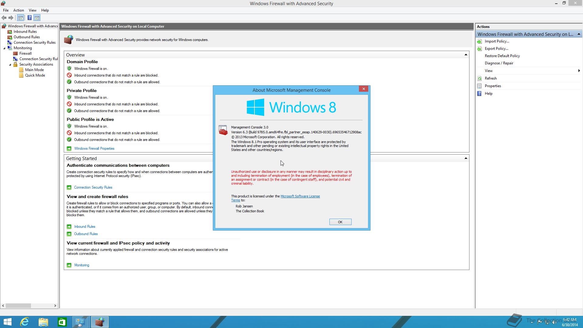The height and width of the screenshot is (328, 583).
Task: Collapse the Actions pane header group
Action: (579, 34)
